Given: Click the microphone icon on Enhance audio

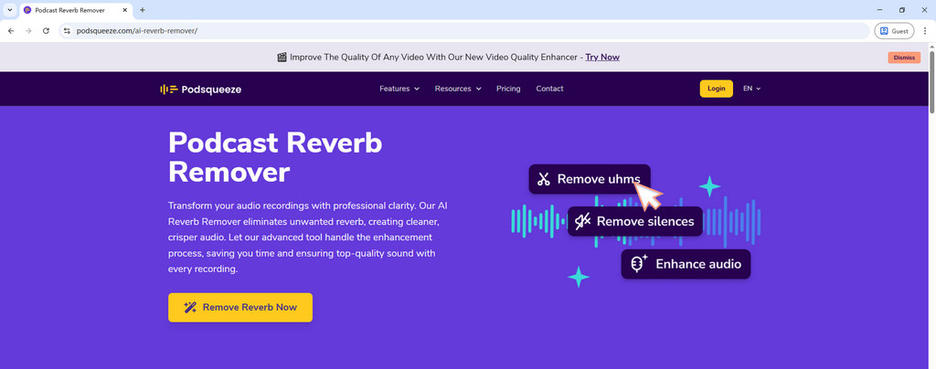Looking at the screenshot, I should 639,264.
